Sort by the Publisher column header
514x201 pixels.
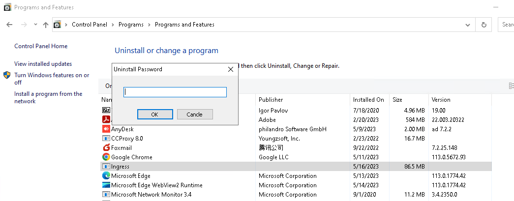tap(271, 100)
